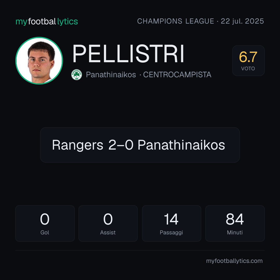Screen dimensions: 280x280
Task: Click the Panathinaikos team name text
Action: 111,75
